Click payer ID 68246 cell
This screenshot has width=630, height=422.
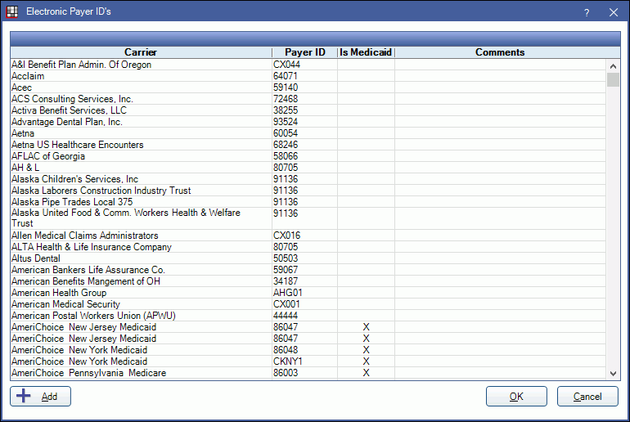(304, 145)
